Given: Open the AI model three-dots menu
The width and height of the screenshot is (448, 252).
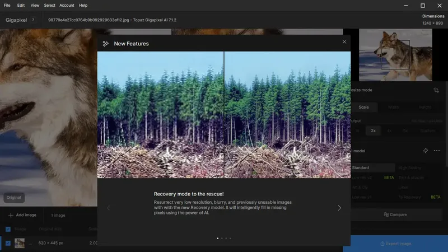Looking at the screenshot, I should 437,151.
